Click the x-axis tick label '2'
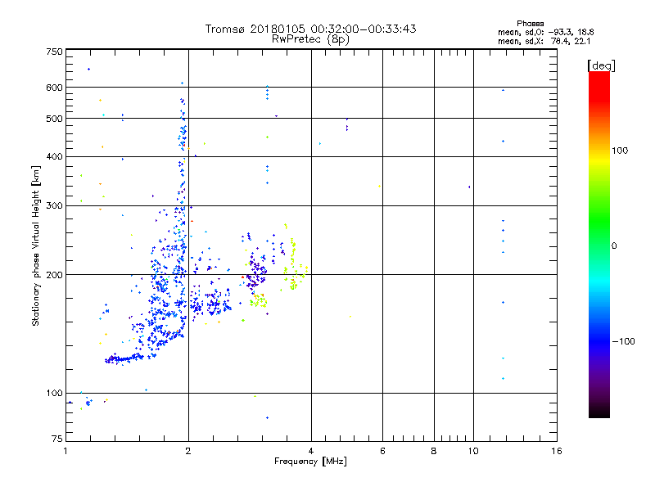655x491 pixels. [188, 451]
